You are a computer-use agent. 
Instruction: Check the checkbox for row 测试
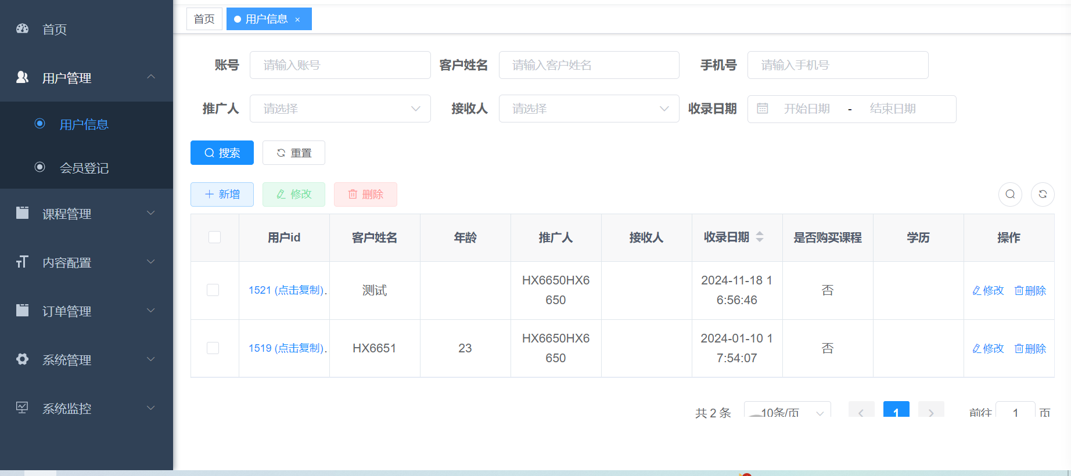pyautogui.click(x=213, y=290)
